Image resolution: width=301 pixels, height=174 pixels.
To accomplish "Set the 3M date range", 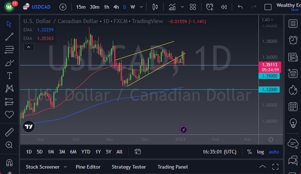I will click(x=62, y=152).
